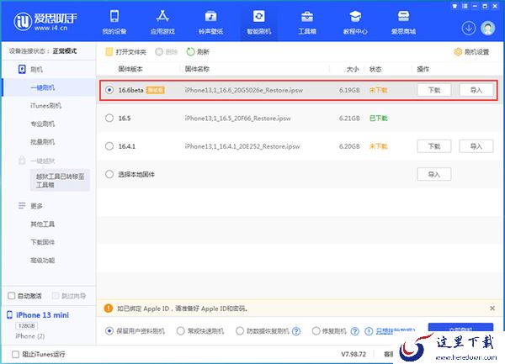This screenshot has width=505, height=364.
Task: Click firmware name iPhone13,1_16.5_20F66_Restore.ipsw
Action: point(237,119)
